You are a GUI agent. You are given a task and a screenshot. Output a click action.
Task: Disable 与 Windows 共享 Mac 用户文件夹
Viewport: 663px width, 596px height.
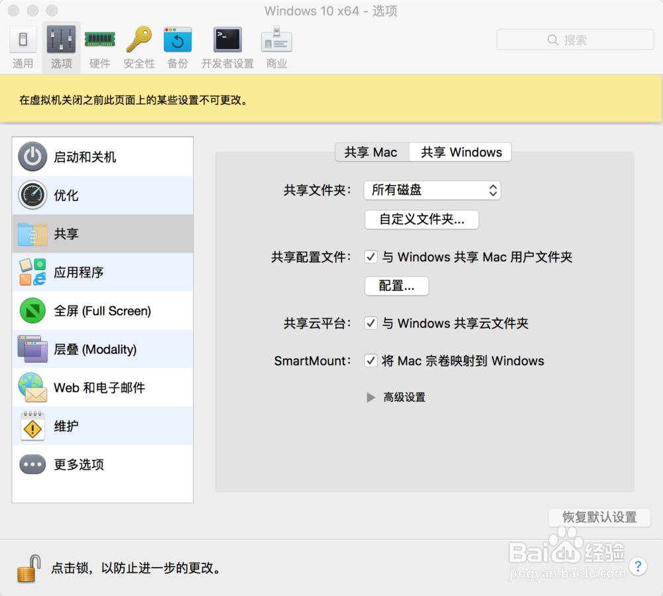pos(371,257)
